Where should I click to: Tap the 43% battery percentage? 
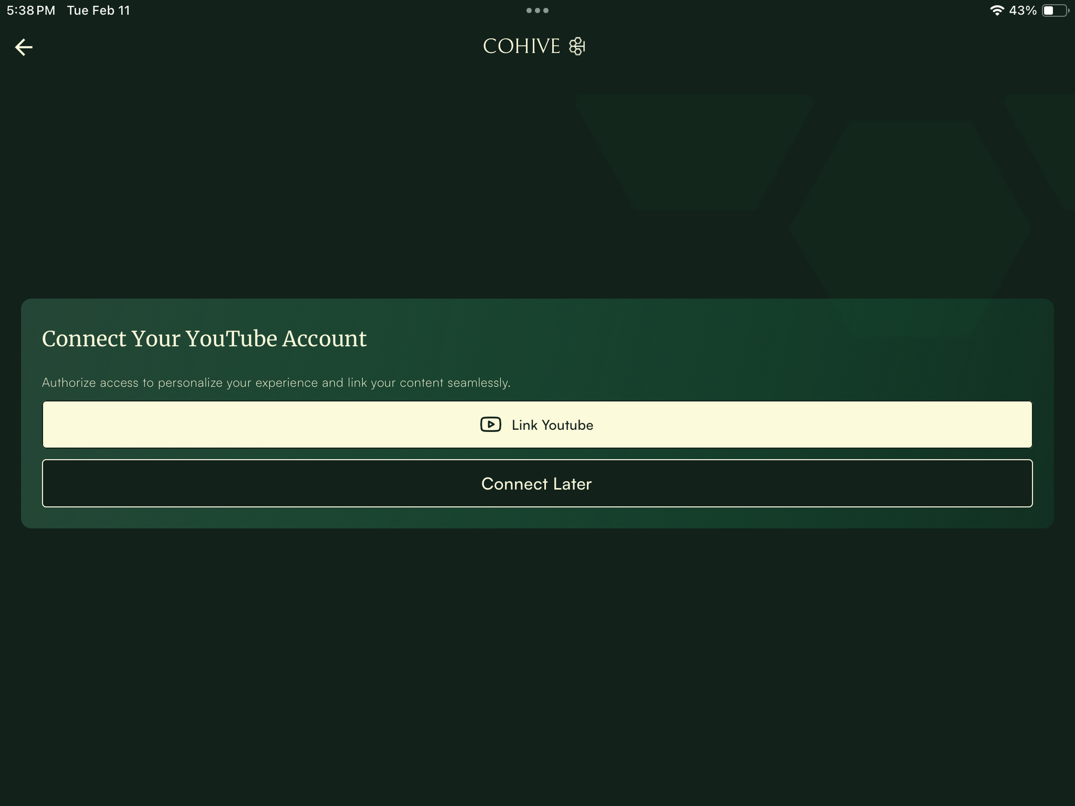click(1023, 10)
